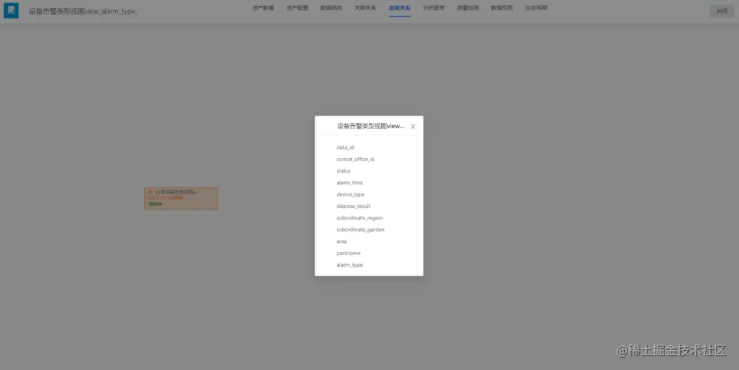
Task: Select the dispose_result field
Action: click(x=354, y=207)
